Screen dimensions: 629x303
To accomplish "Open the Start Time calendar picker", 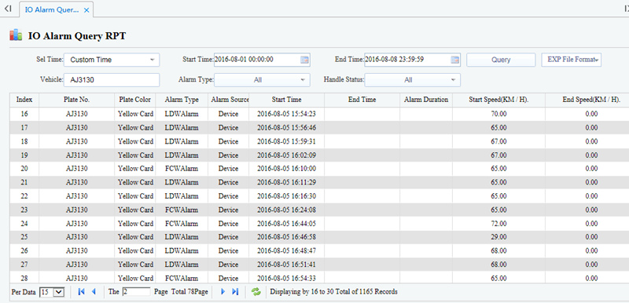I will point(304,60).
